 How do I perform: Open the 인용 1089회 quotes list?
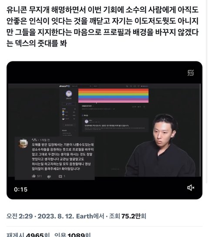(72, 235)
